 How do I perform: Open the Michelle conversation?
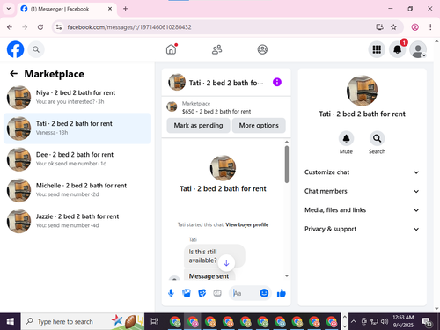pos(77,190)
